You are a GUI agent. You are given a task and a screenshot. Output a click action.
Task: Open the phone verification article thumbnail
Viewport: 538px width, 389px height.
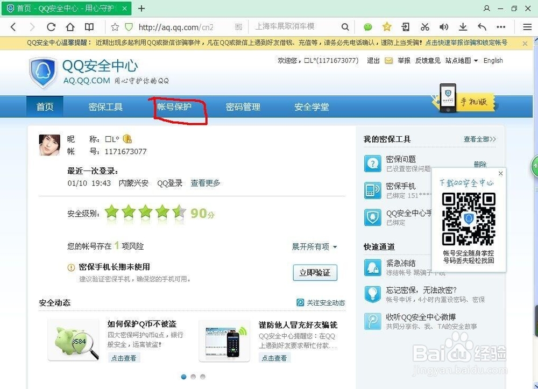pos(224,341)
